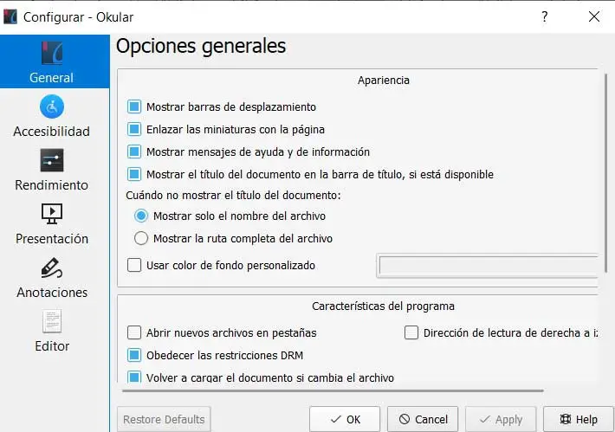Select the Editor document icon
The height and width of the screenshot is (432, 615).
click(52, 321)
